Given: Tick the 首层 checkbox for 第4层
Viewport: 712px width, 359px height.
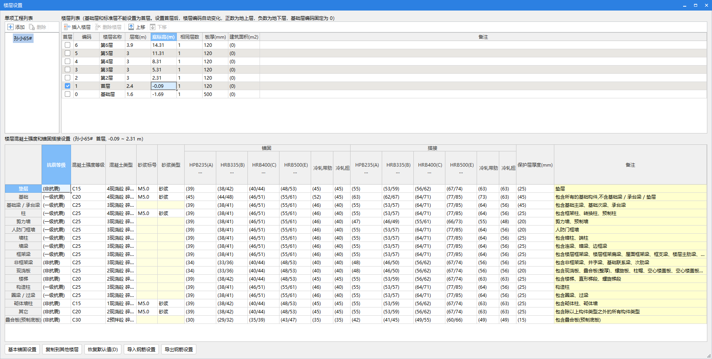Looking at the screenshot, I should [x=68, y=61].
